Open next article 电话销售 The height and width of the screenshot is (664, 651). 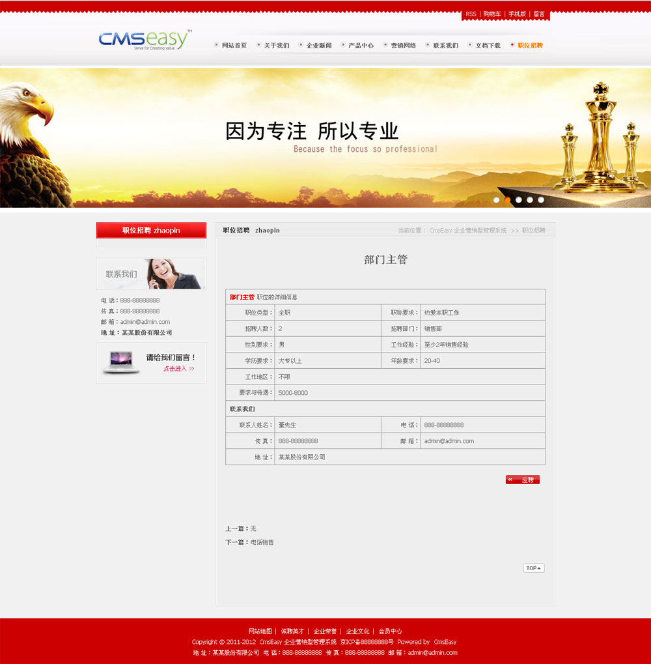pos(262,542)
